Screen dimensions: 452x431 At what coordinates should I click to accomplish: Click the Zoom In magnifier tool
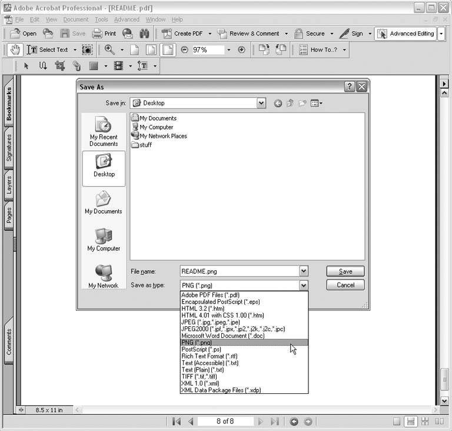click(109, 50)
